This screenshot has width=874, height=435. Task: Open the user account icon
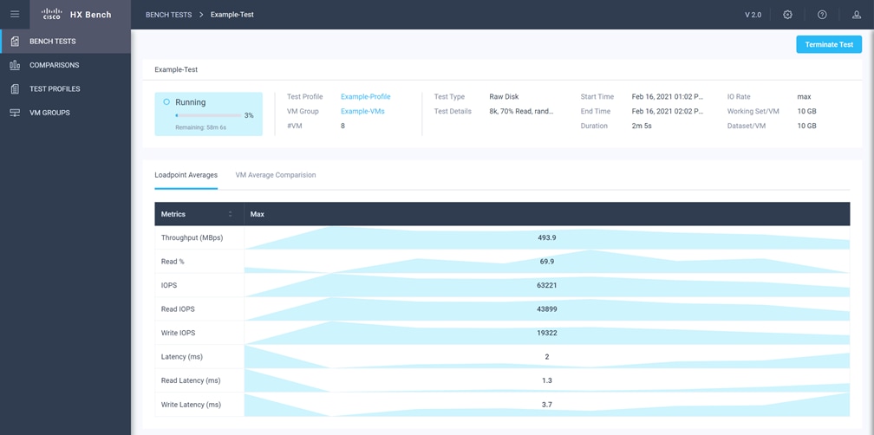[x=857, y=15]
